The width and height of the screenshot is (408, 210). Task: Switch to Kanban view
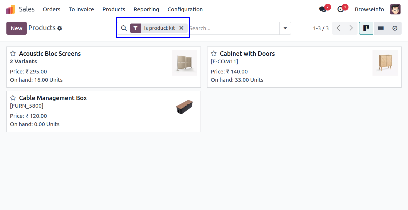[366, 28]
